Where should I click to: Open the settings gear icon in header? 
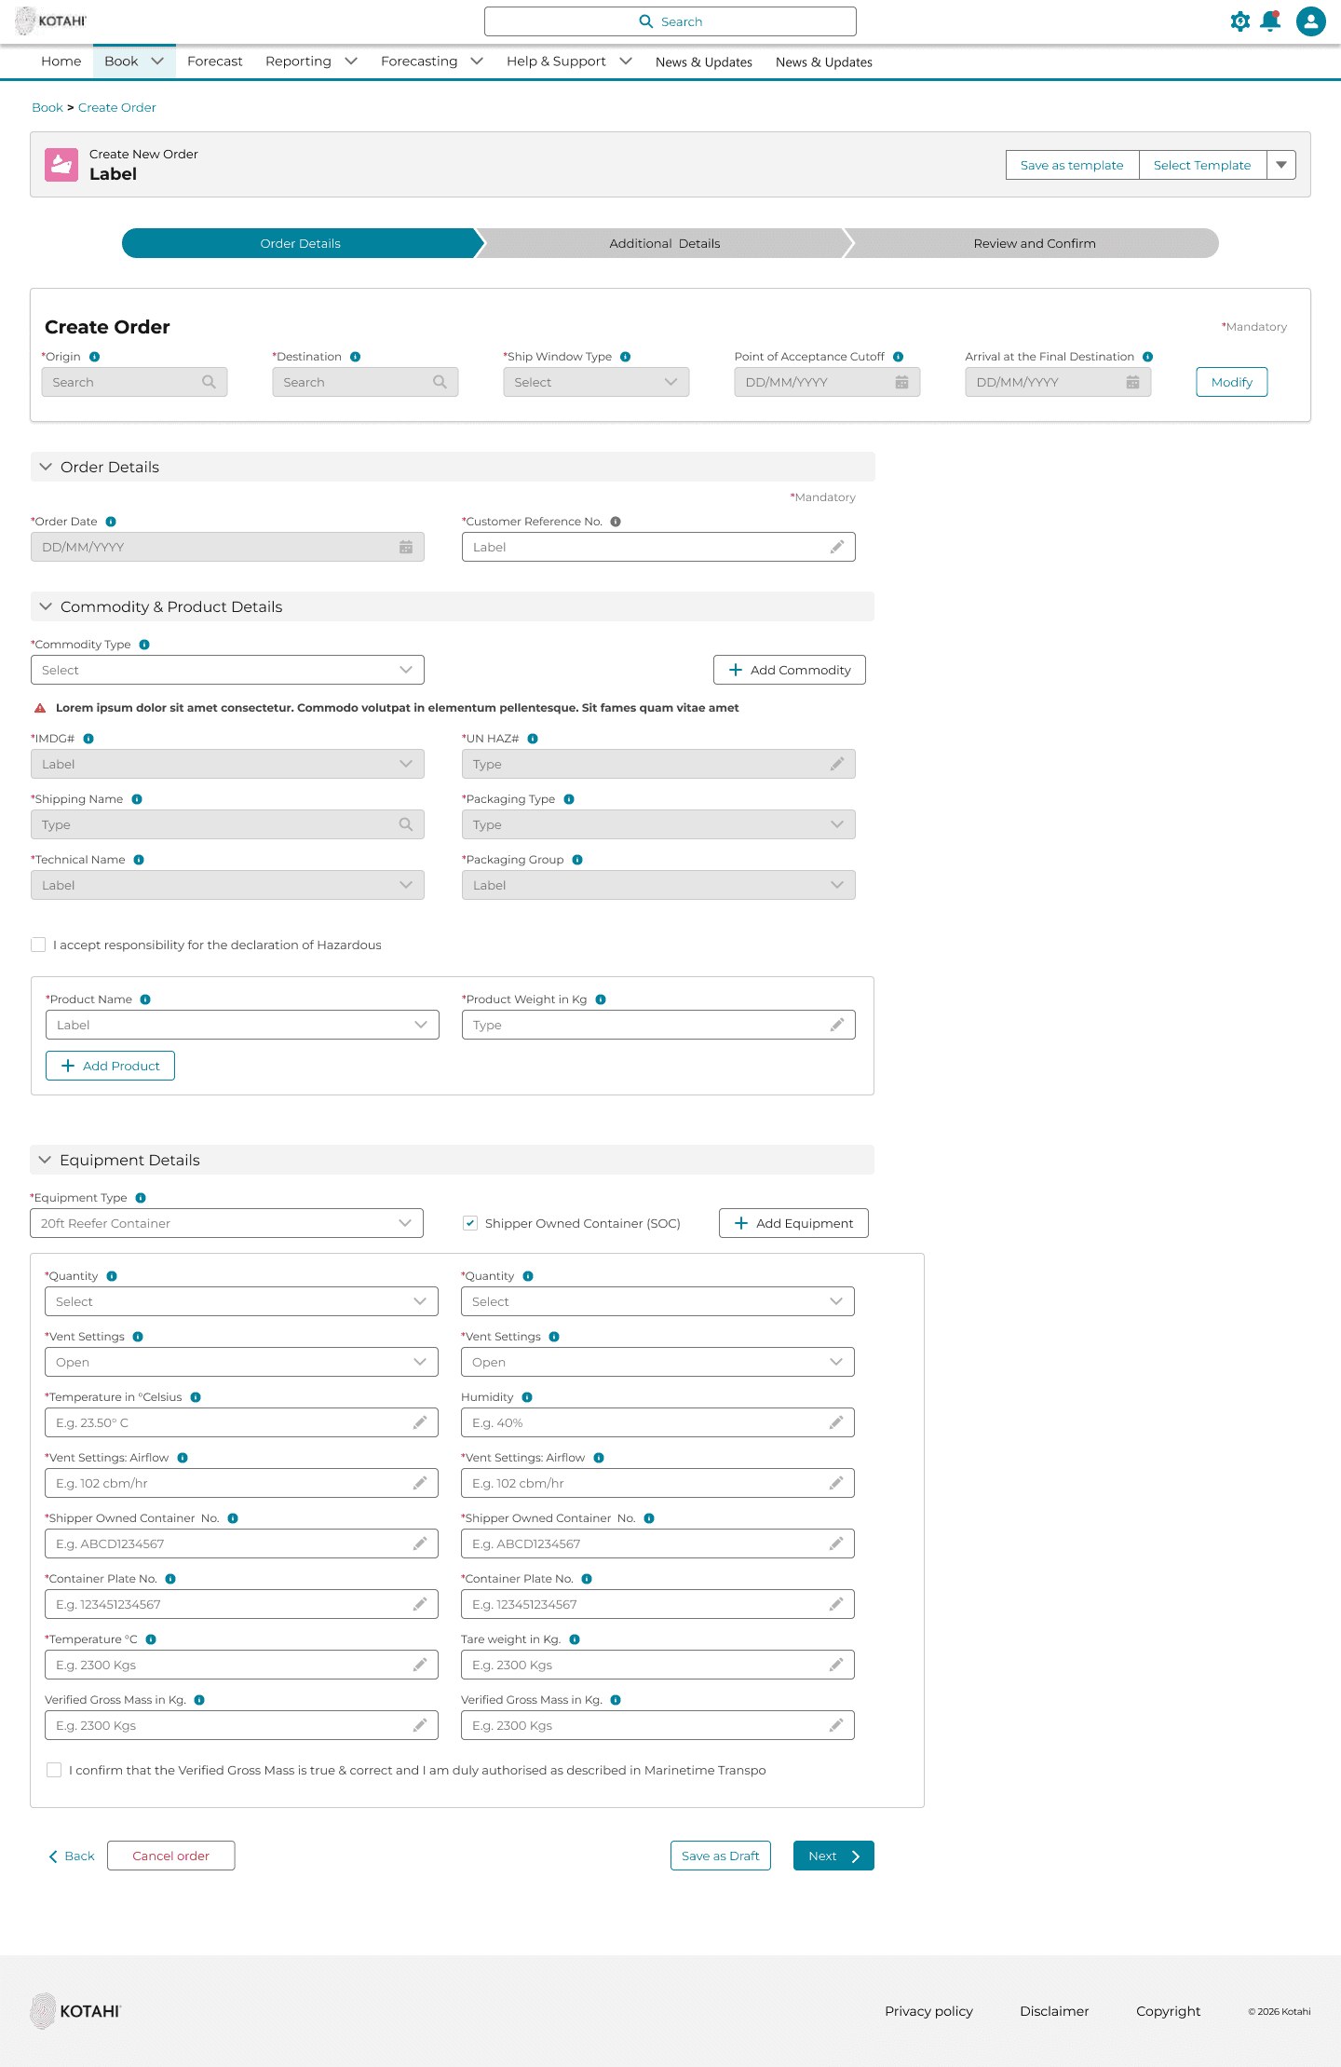[x=1239, y=21]
